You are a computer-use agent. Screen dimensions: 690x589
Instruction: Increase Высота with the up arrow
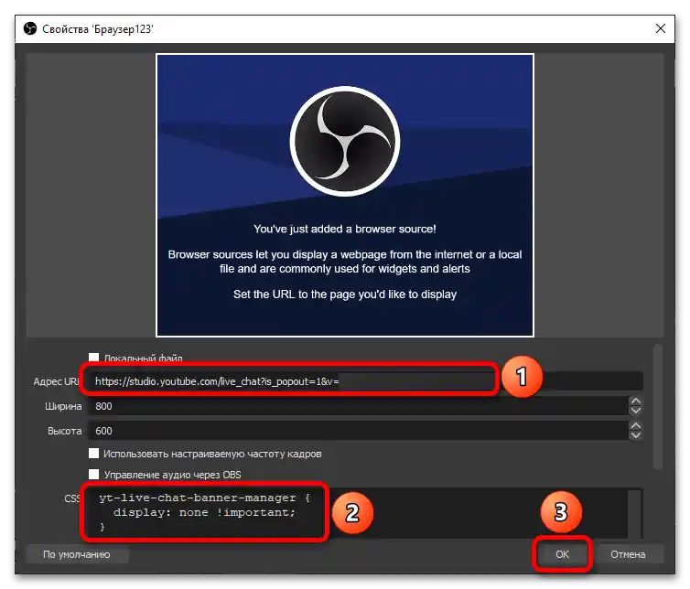[x=635, y=426]
